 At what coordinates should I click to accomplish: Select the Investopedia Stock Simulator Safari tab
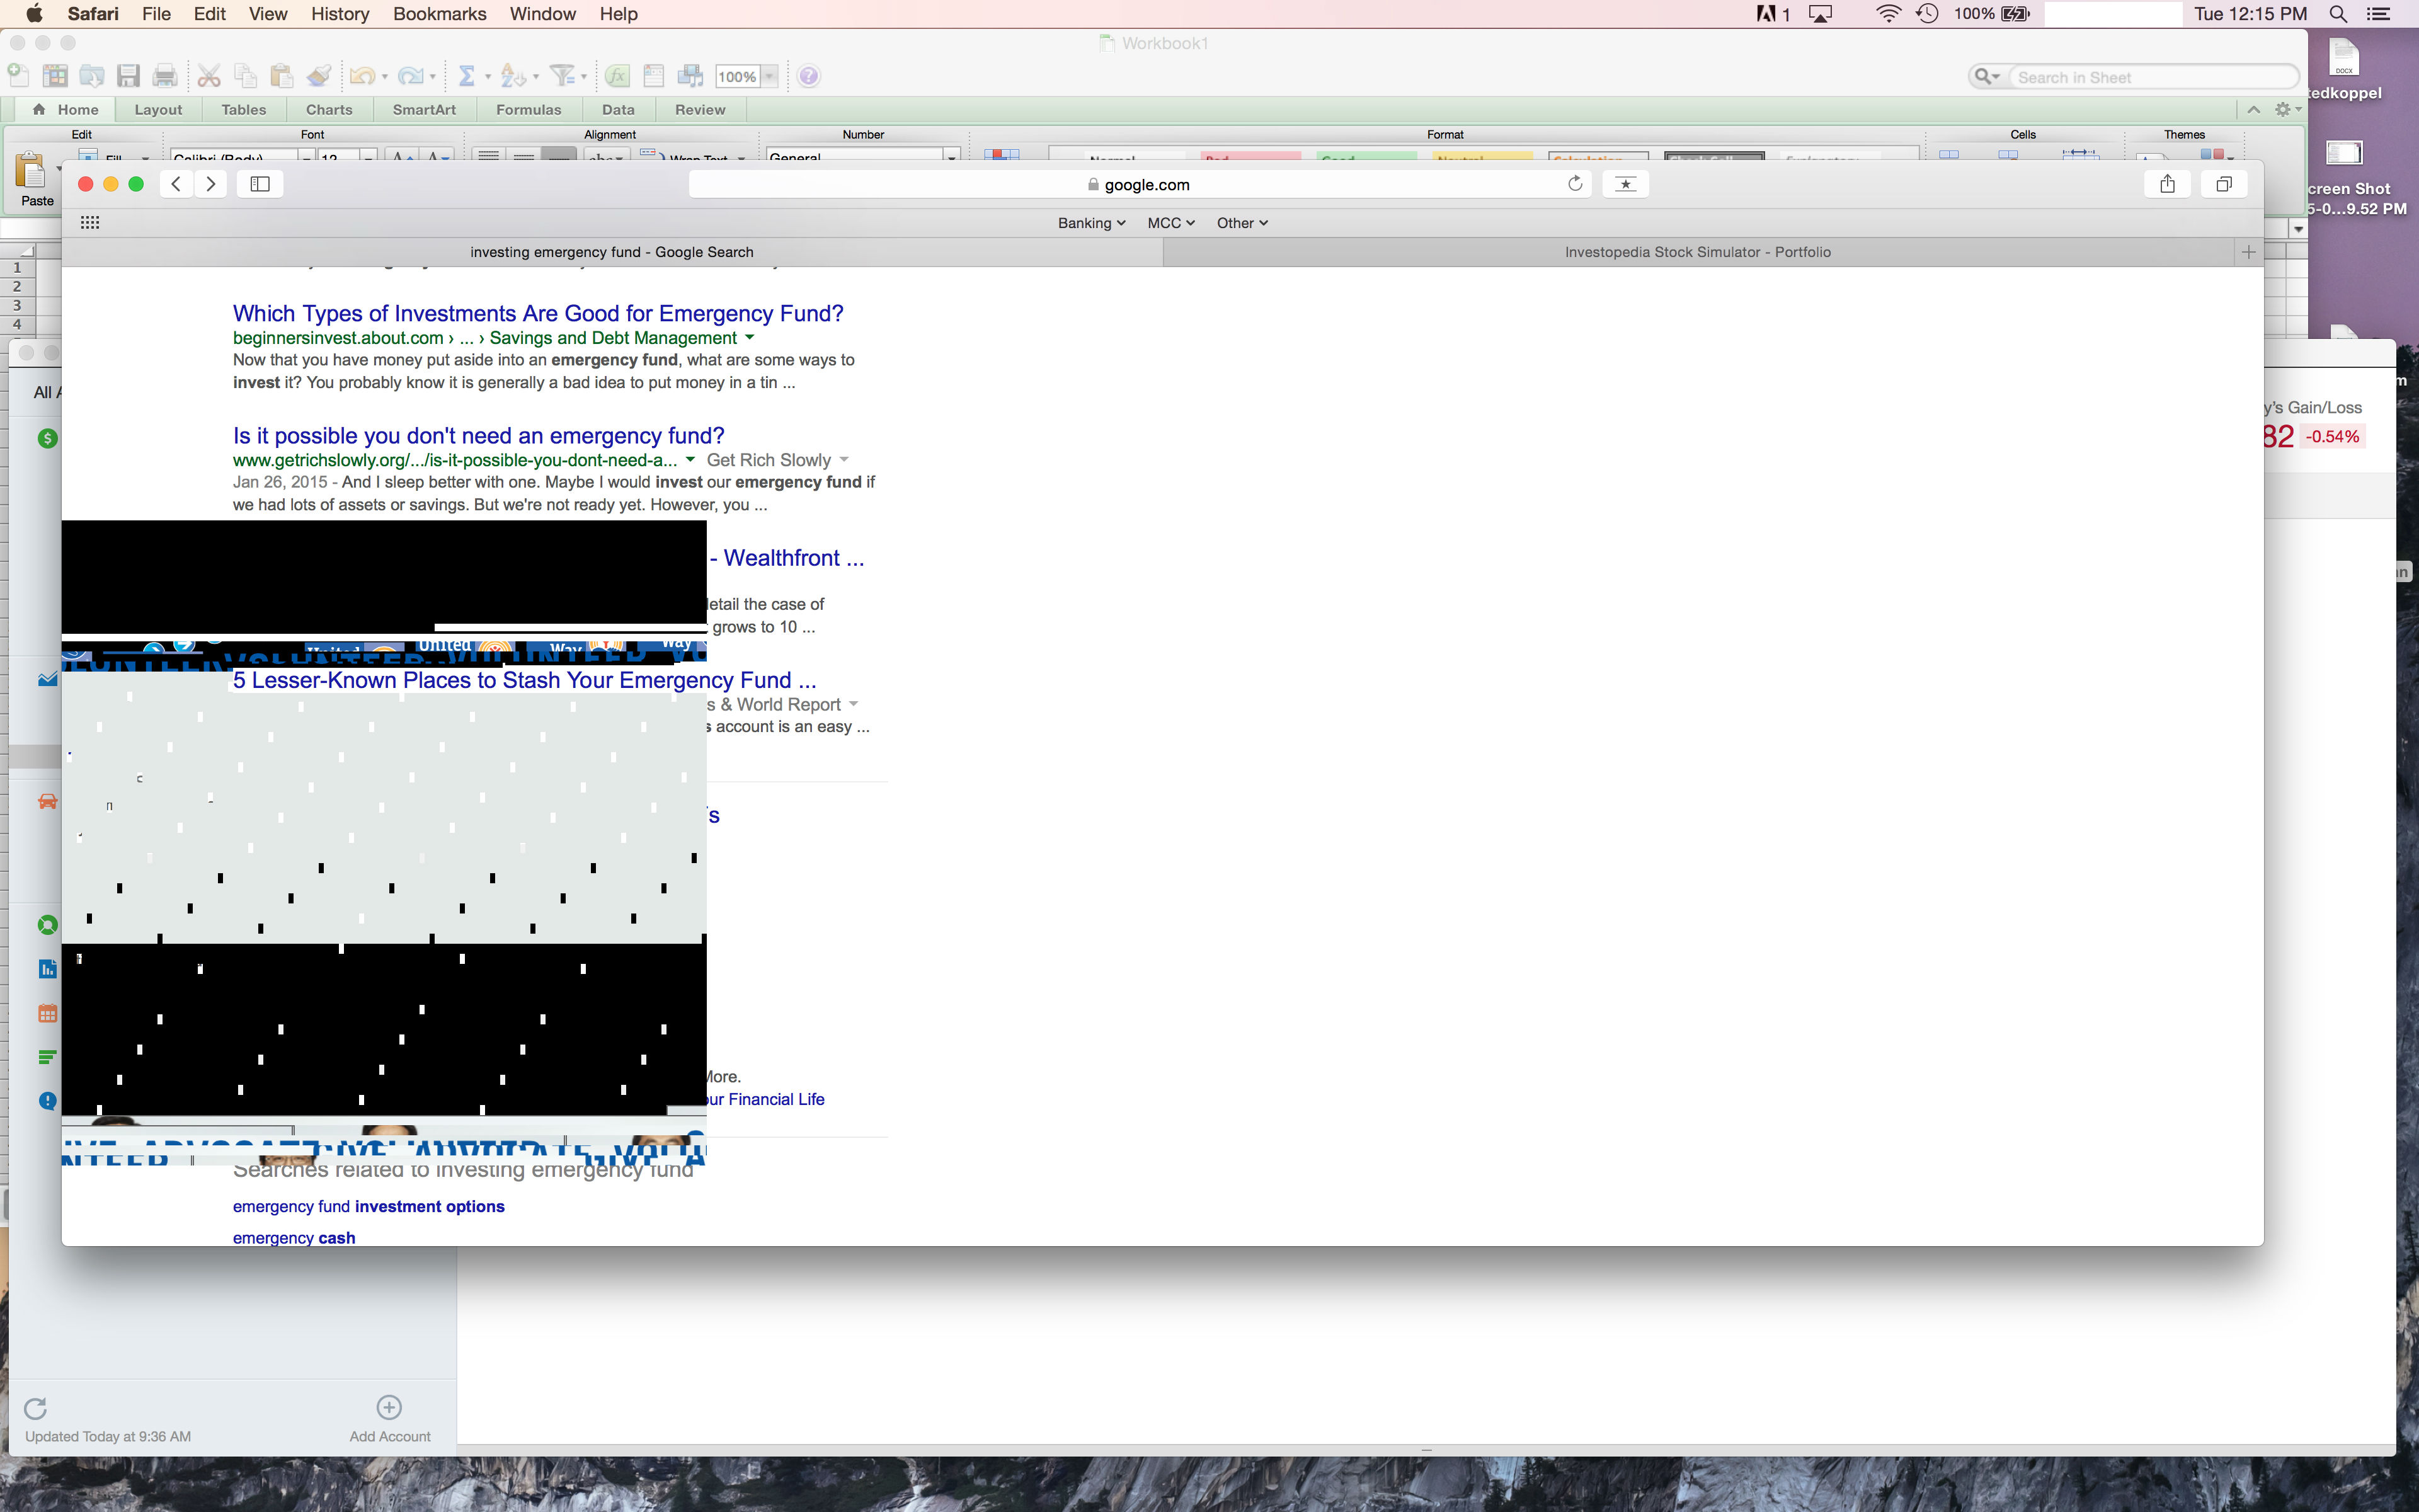click(1698, 252)
